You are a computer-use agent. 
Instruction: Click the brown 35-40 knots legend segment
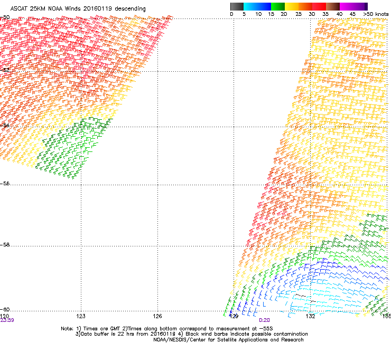(333, 6)
